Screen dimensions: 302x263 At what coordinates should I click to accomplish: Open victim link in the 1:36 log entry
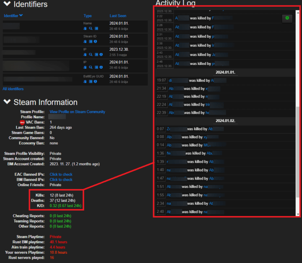pyautogui.click(x=176, y=154)
